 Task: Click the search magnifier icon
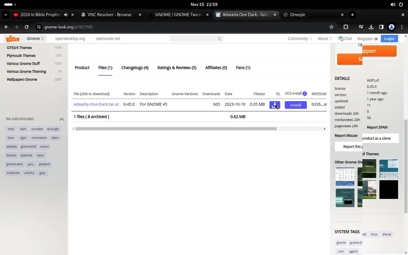point(219,39)
